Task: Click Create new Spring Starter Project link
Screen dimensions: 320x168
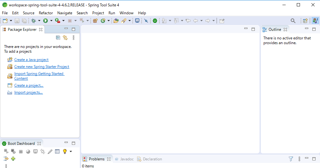Action: [x=42, y=67]
